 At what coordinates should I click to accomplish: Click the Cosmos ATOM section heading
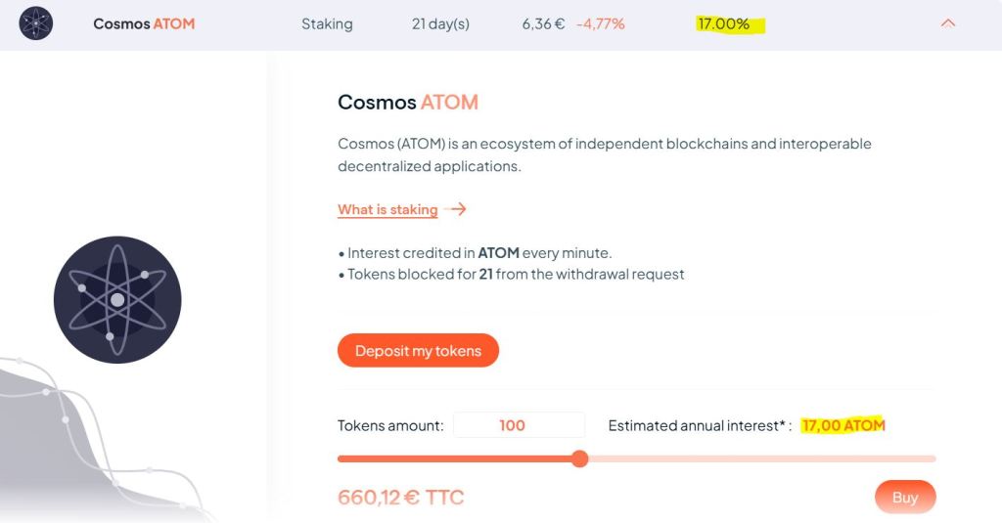[408, 102]
